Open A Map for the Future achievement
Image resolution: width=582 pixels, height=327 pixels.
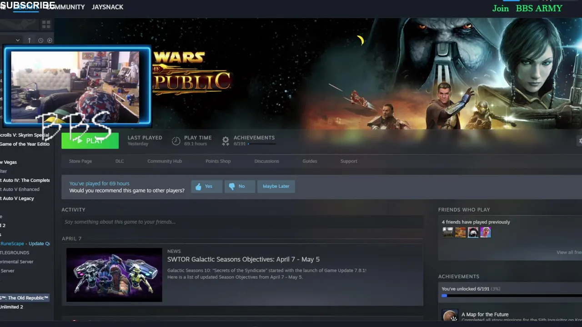(485, 314)
